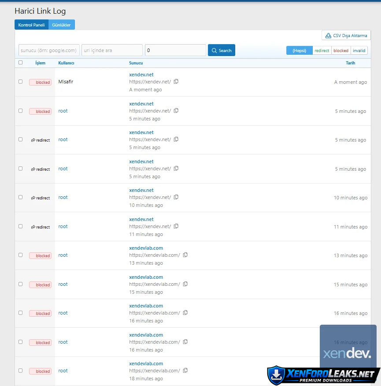Filter log by blocked entries
This screenshot has width=381, height=386.
pyautogui.click(x=341, y=51)
